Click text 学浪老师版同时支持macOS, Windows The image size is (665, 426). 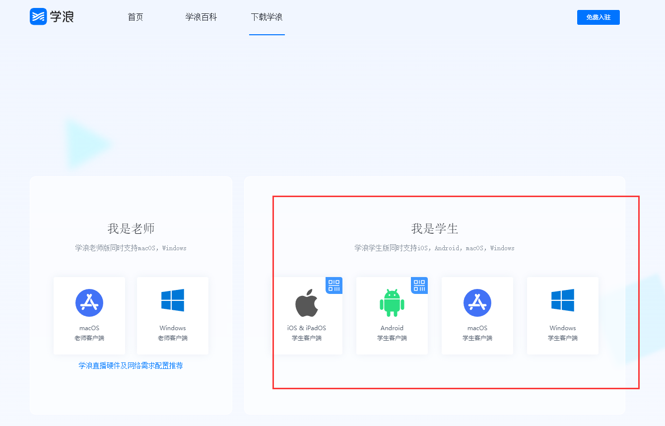(131, 248)
